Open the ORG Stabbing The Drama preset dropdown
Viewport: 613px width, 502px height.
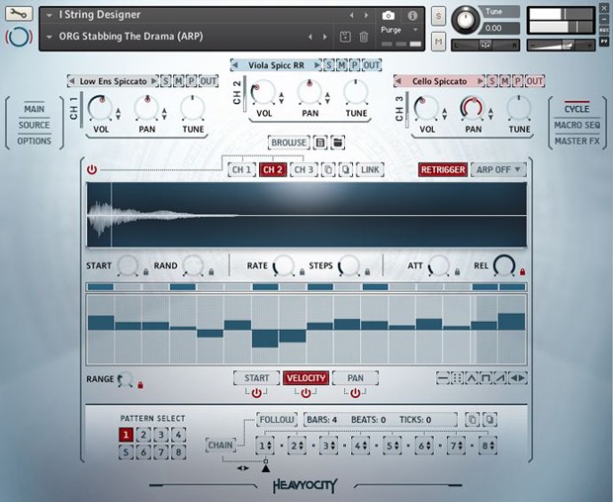(x=49, y=37)
